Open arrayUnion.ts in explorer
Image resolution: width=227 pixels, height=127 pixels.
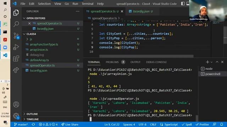pos(52,50)
